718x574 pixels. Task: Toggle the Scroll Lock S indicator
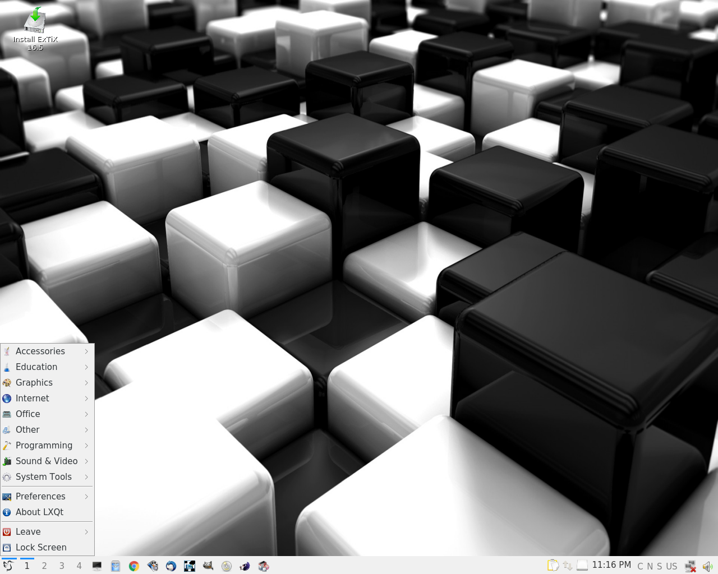click(660, 566)
